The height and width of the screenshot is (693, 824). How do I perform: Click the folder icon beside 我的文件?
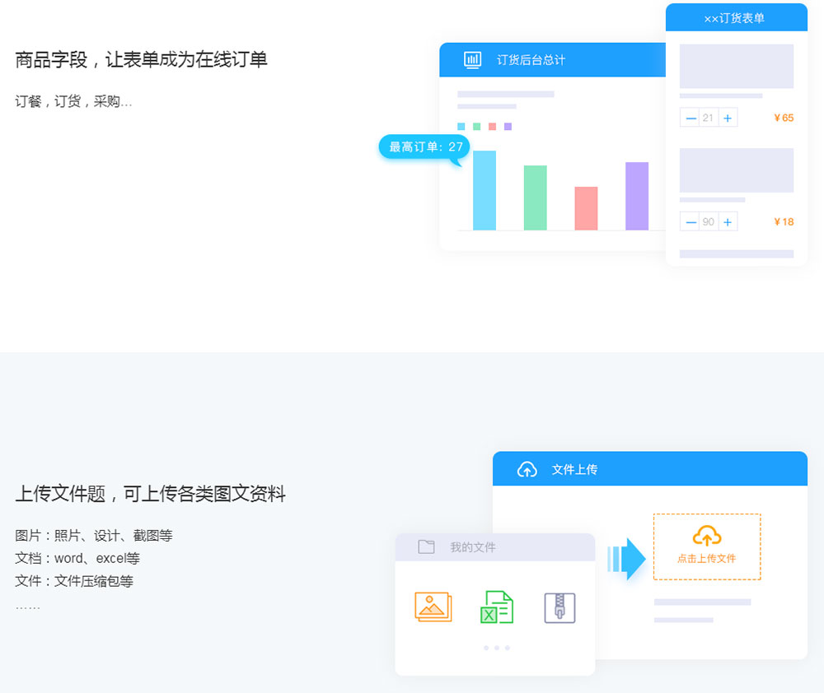pos(426,547)
